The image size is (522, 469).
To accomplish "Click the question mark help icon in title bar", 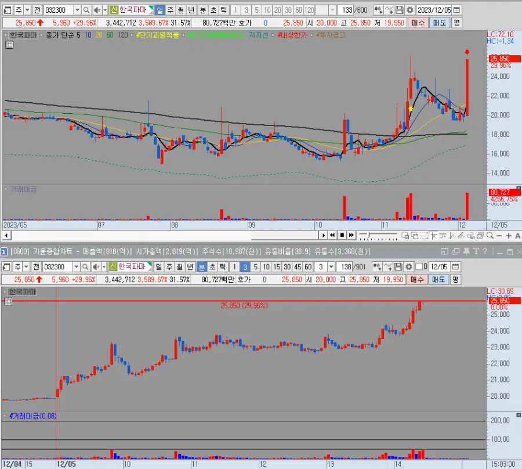I will click(485, 251).
